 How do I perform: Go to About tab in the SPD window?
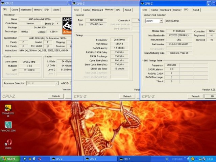pyautogui.click(x=196, y=10)
